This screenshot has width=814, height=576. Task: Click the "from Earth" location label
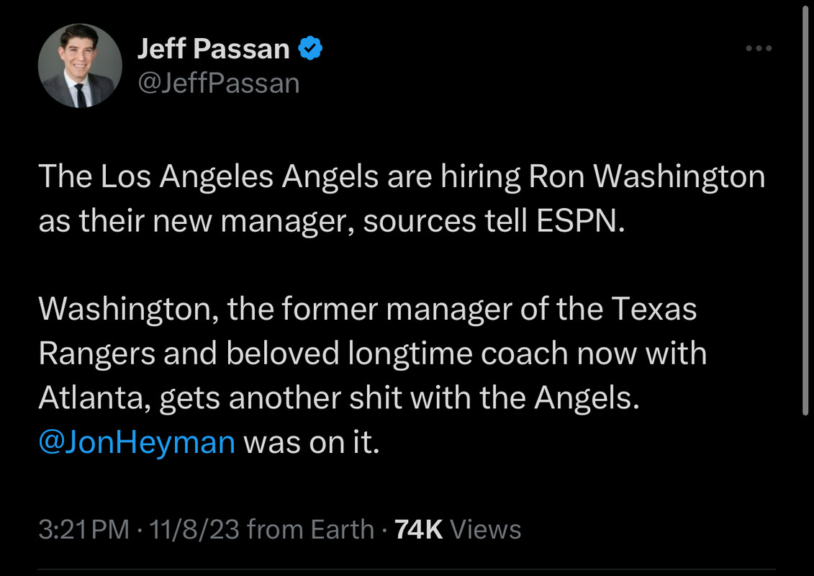[310, 530]
